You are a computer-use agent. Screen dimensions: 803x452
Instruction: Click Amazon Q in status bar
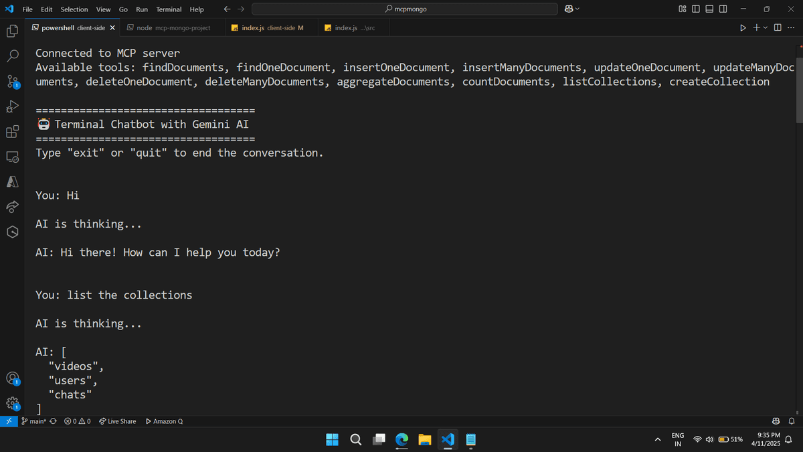(164, 421)
